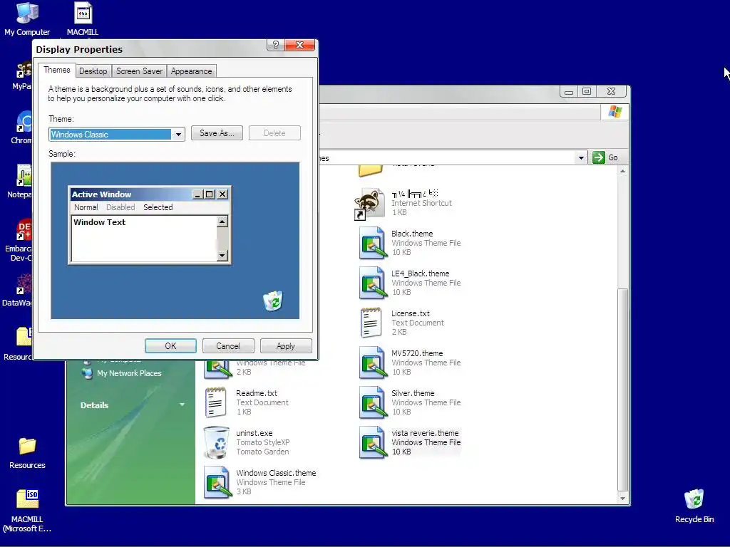
Task: Click the 'Silver.theme' file name
Action: tap(413, 393)
